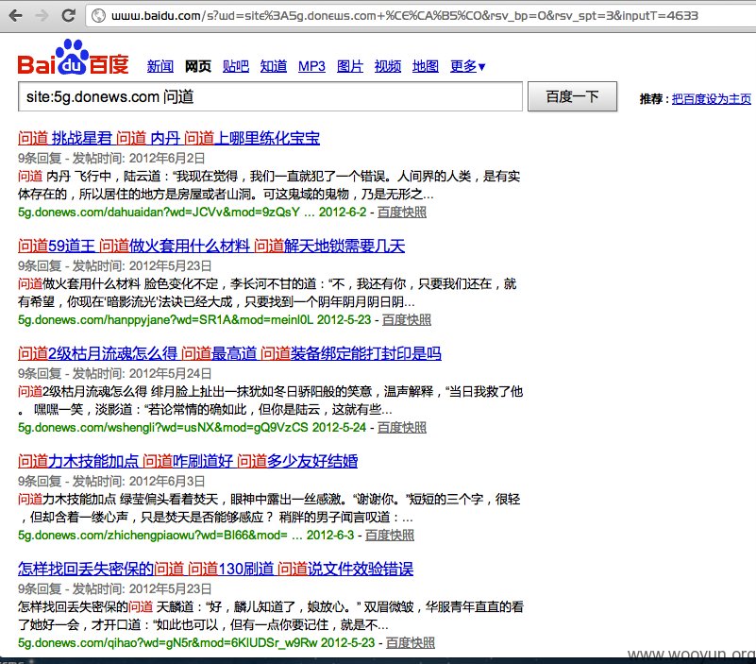The width and height of the screenshot is (756, 664).
Task: Open 百度快照 for zhichengpiaowu result
Action: pyautogui.click(x=390, y=535)
